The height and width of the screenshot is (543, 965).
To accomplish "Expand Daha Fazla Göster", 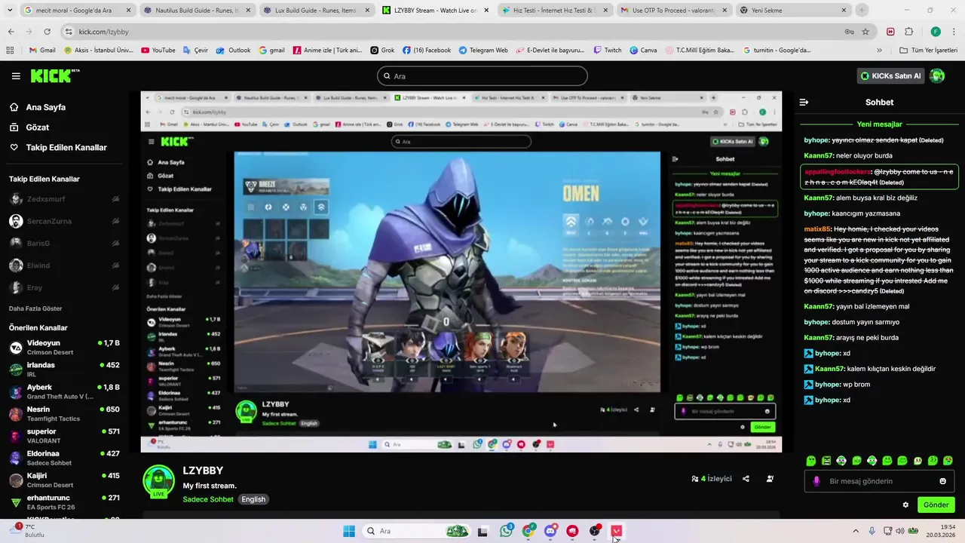I will click(x=35, y=308).
